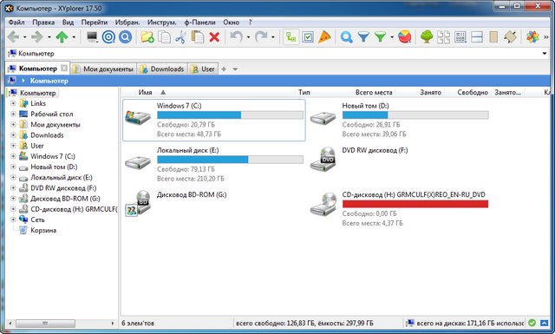Close the Компьютер tab
Image resolution: width=555 pixels, height=334 pixels.
[x=63, y=68]
